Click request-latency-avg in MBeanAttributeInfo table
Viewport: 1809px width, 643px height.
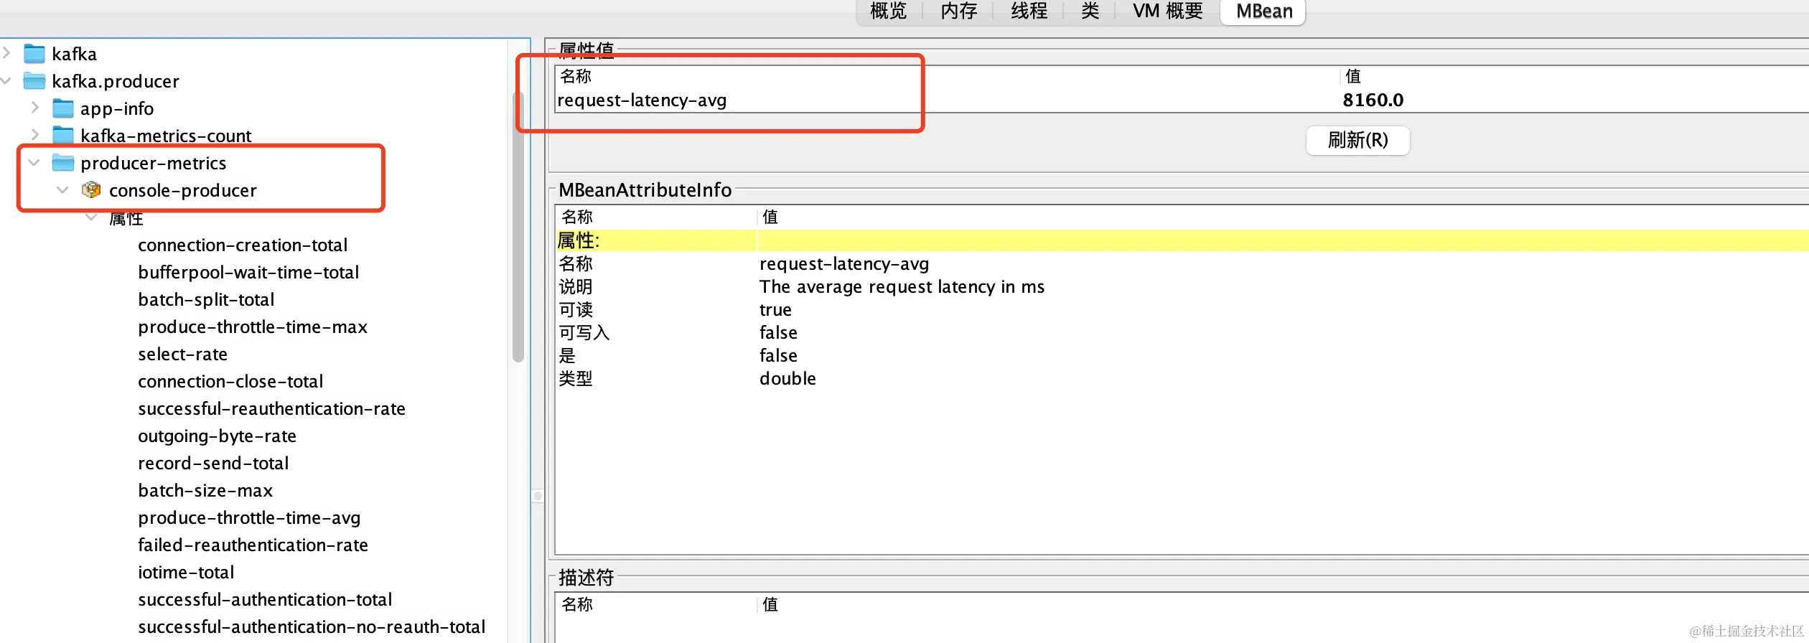pyautogui.click(x=844, y=264)
